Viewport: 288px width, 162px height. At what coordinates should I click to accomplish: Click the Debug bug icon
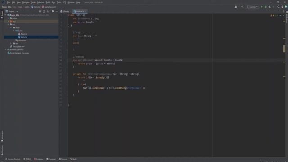[265, 7]
